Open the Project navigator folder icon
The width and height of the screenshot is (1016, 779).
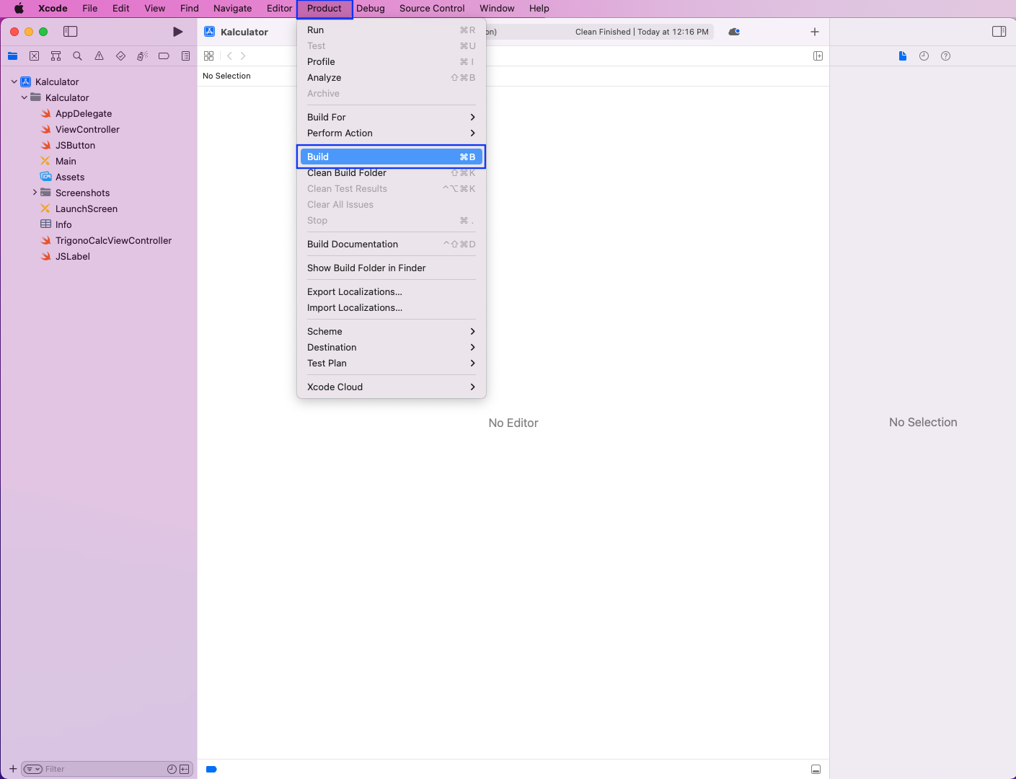click(13, 56)
